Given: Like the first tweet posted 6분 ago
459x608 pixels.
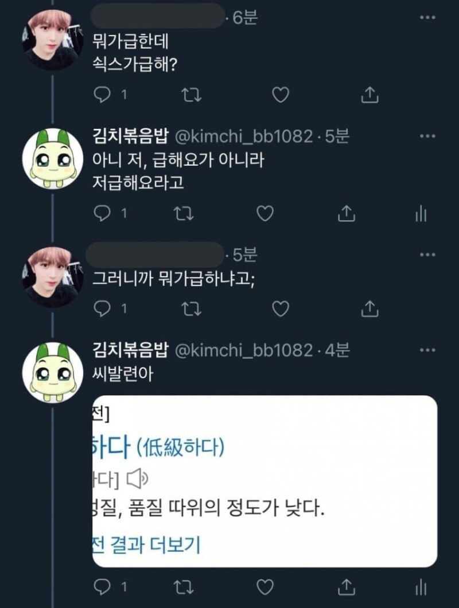Looking at the screenshot, I should tap(280, 95).
